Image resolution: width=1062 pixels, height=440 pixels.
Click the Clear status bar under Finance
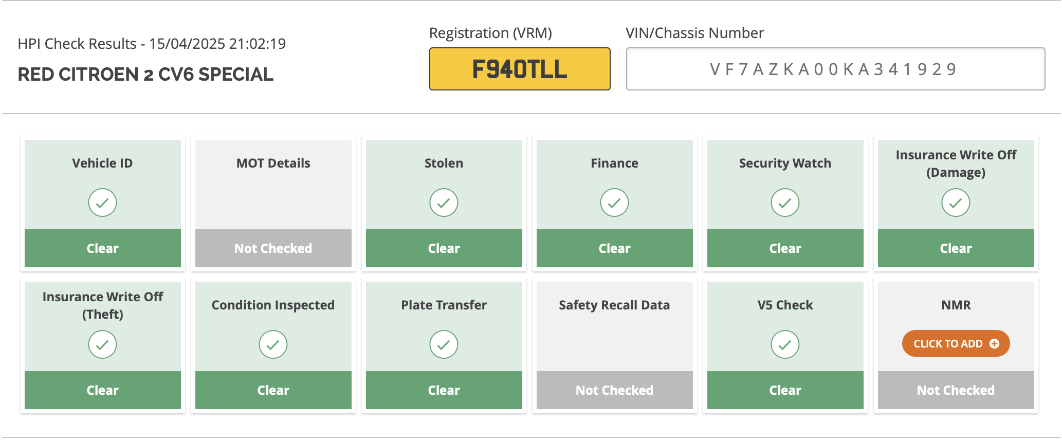[615, 248]
